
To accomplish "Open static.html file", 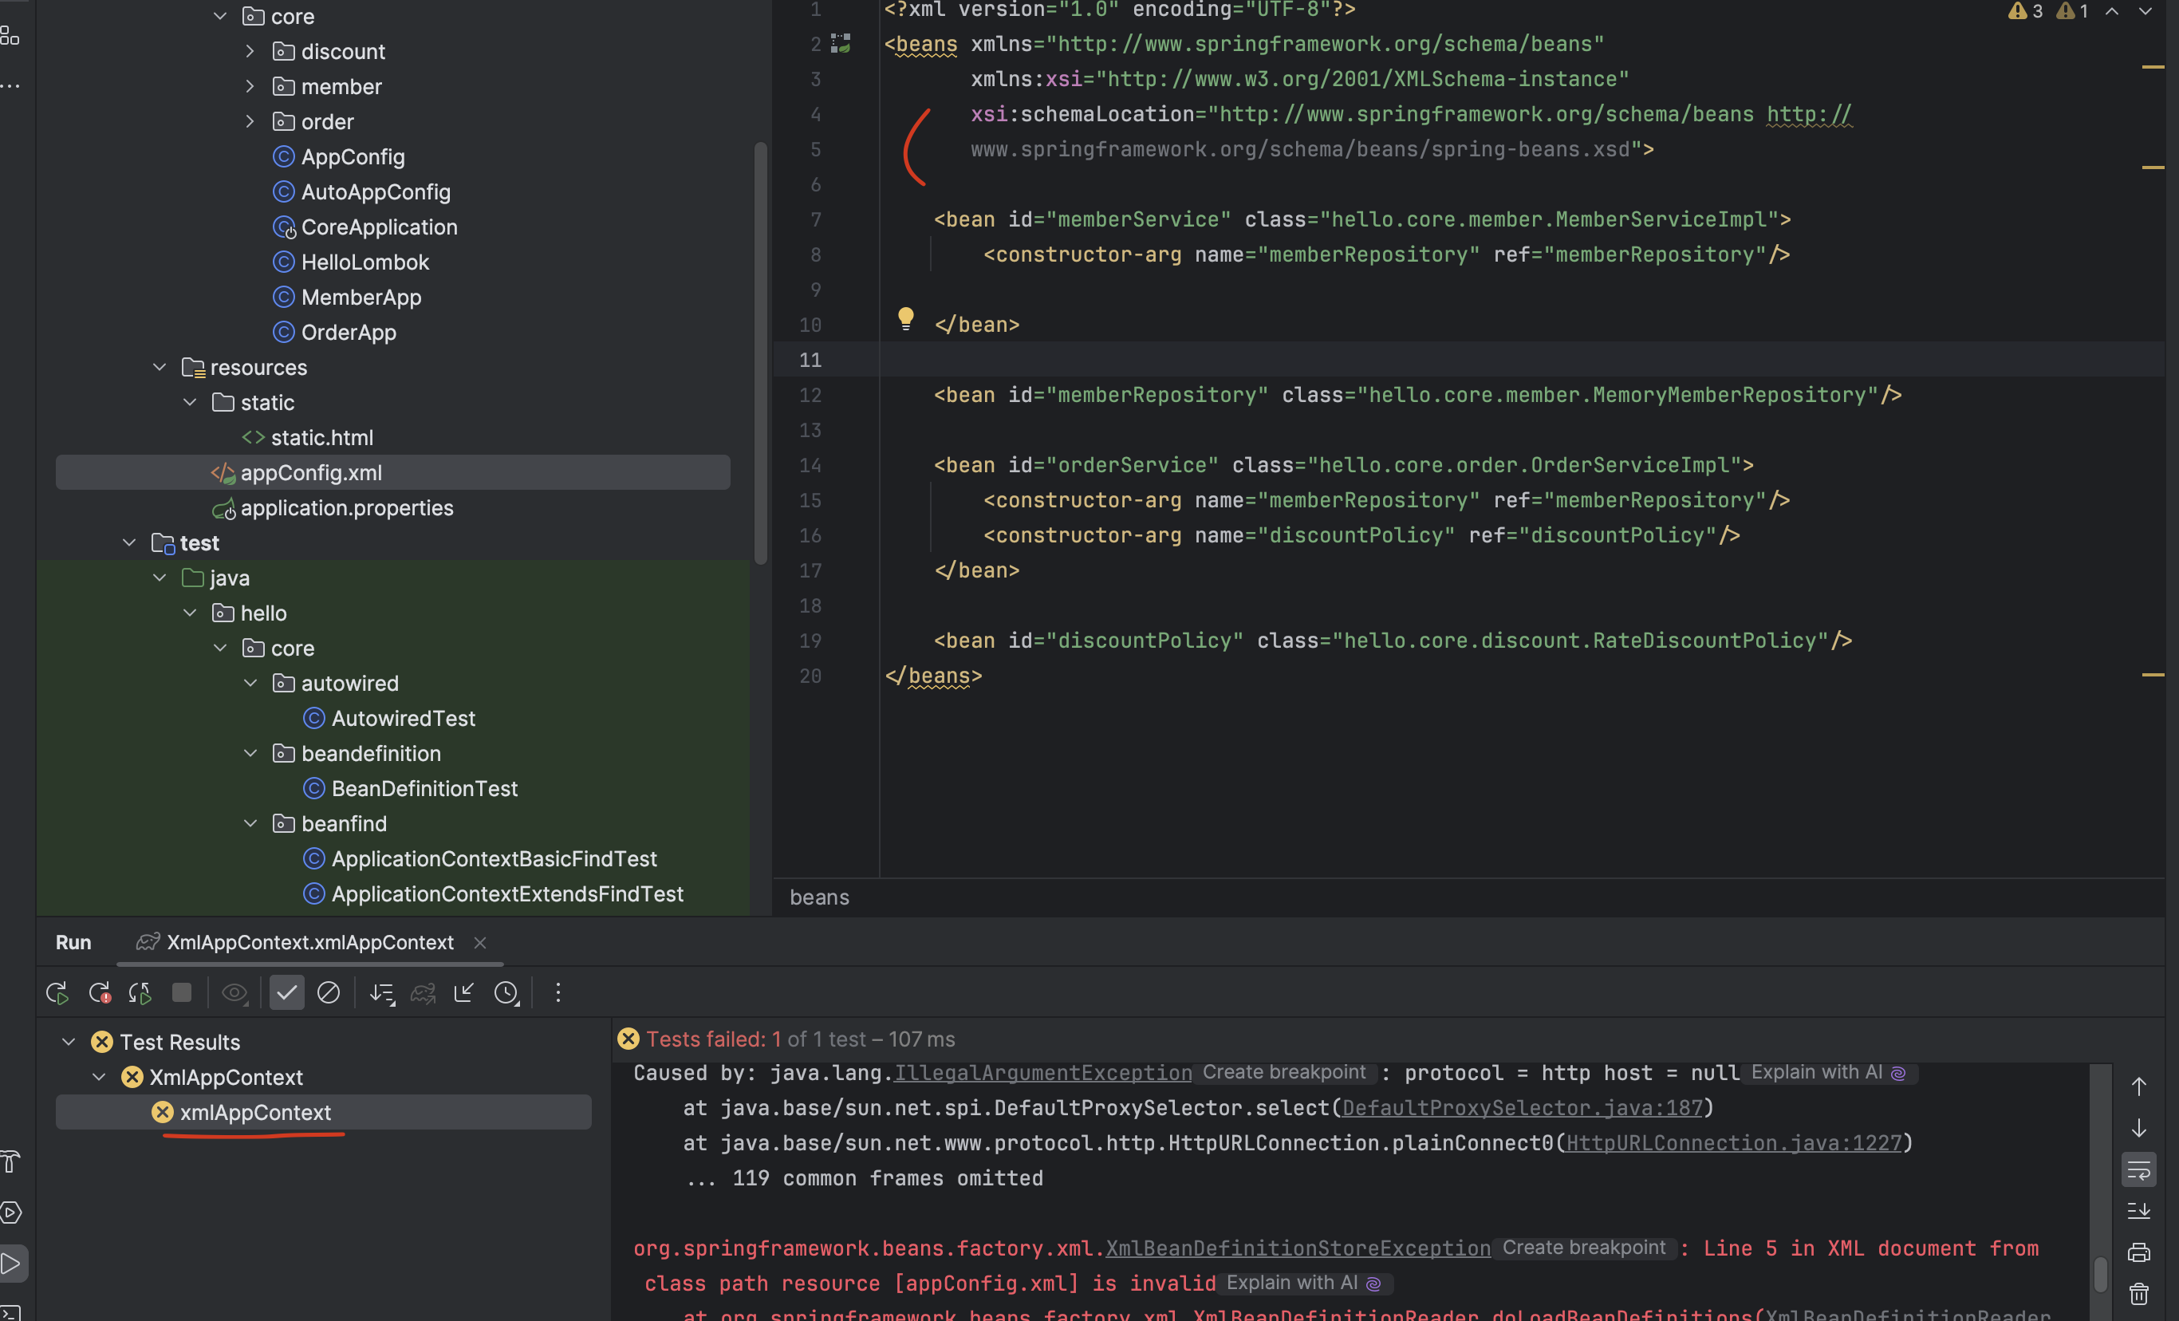I will click(x=322, y=438).
